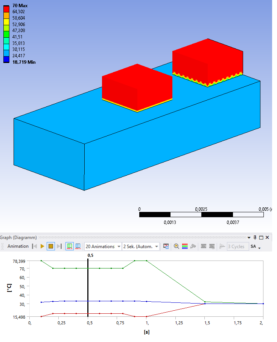Click the second grayed keyframe strip icon

click(212, 247)
